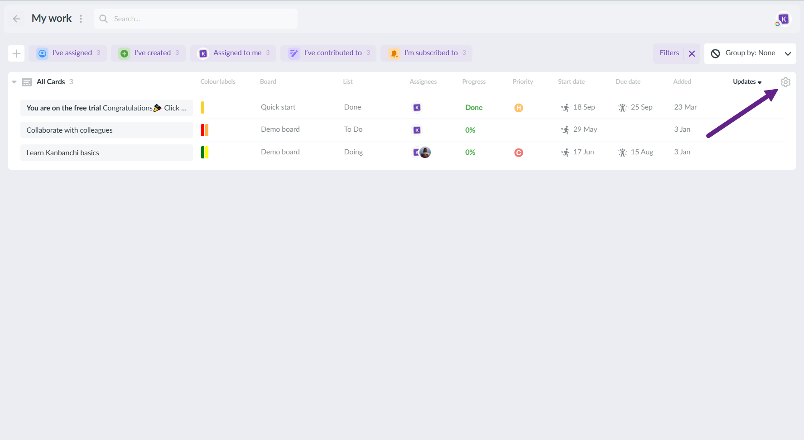This screenshot has height=440, width=804.
Task: Select the I'm subscribed to filter tab
Action: click(x=427, y=53)
